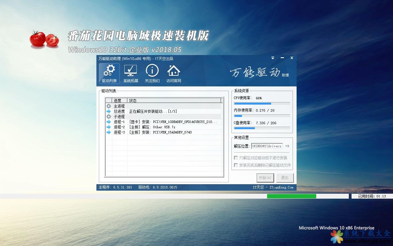The image size is (393, 246).
Task: Click the arrow icon beside 进程-1
Action: pyautogui.click(x=109, y=122)
